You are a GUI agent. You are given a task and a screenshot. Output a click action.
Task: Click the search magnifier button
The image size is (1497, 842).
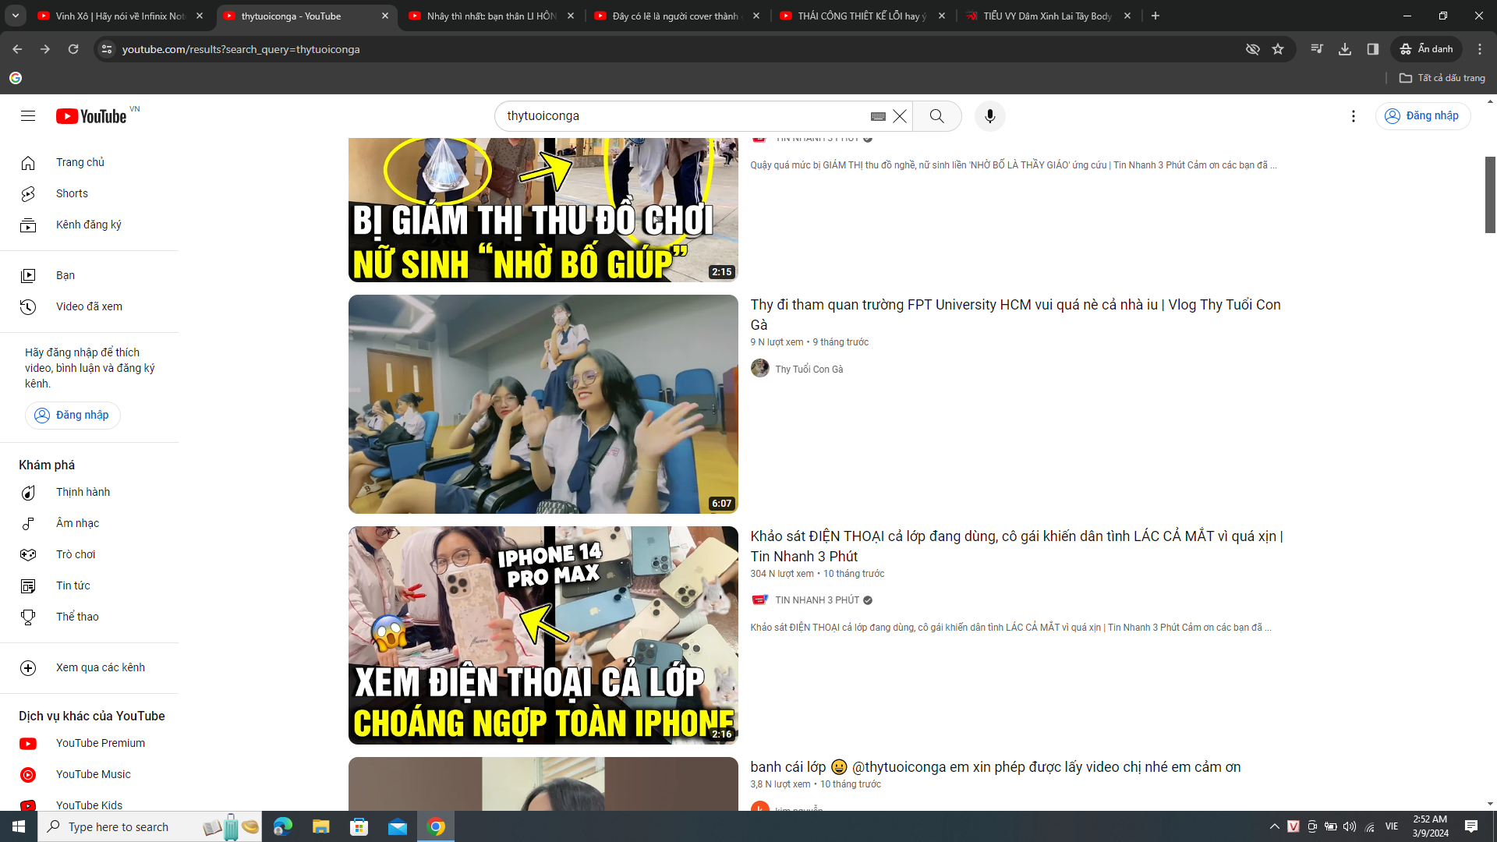point(936,116)
